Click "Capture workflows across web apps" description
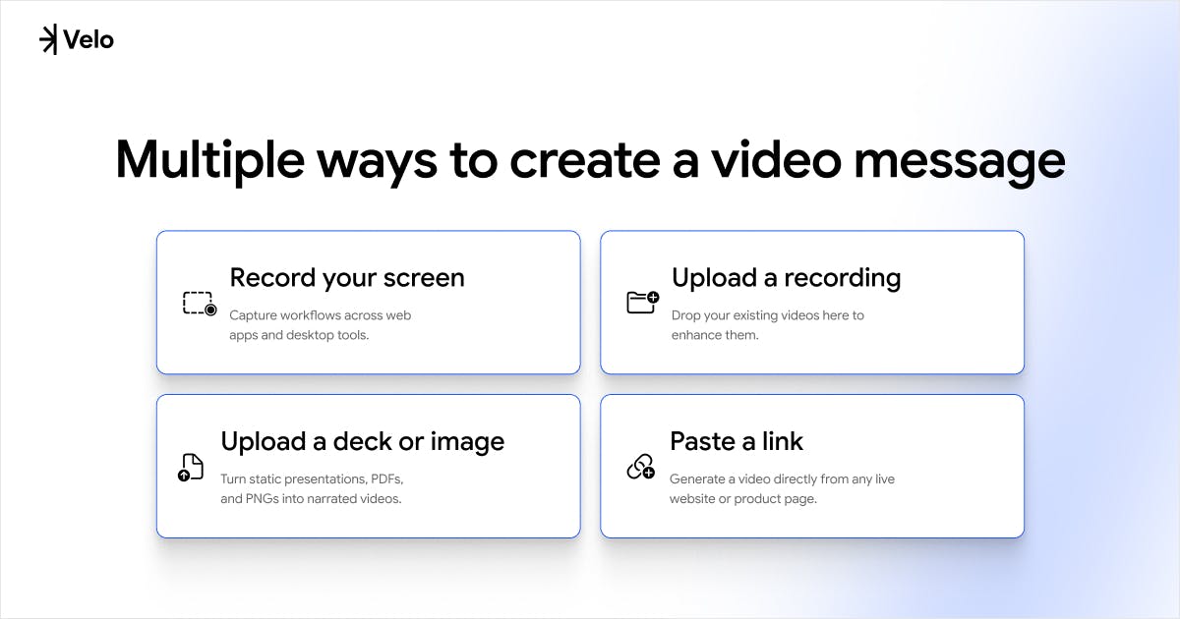Image resolution: width=1180 pixels, height=619 pixels. (x=321, y=325)
